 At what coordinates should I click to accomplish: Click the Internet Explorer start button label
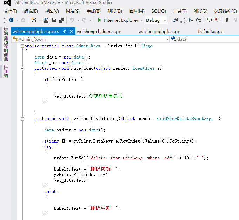point(121,20)
